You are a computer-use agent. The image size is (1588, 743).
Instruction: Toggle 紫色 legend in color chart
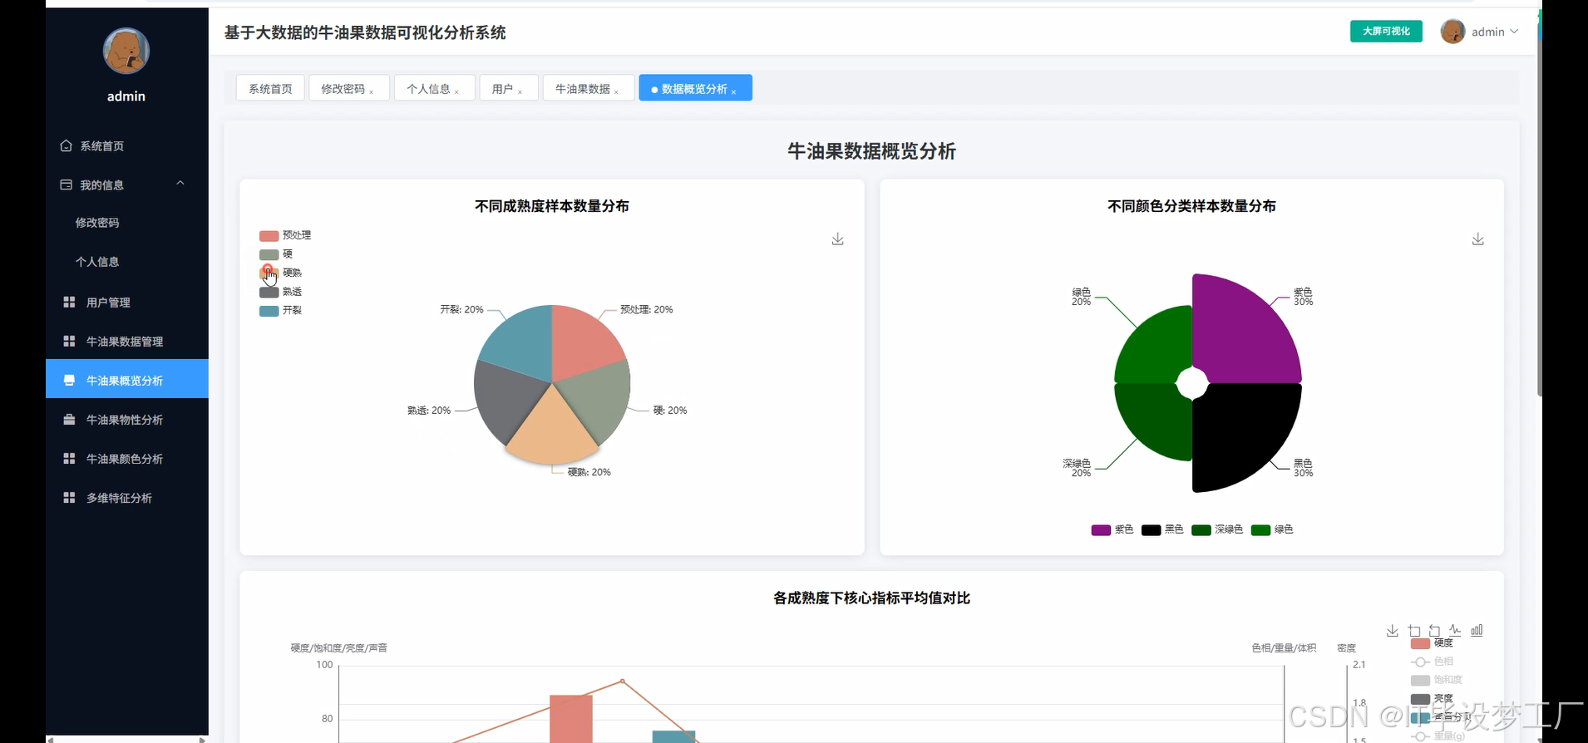click(1112, 529)
